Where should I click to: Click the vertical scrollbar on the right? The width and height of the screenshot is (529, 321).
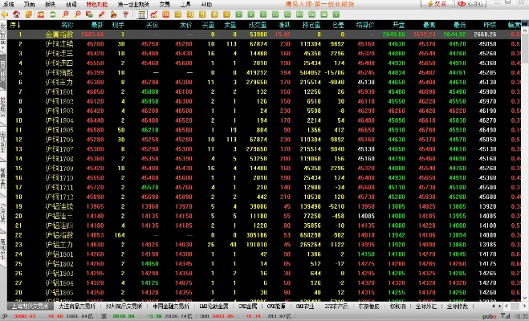pyautogui.click(x=525, y=160)
